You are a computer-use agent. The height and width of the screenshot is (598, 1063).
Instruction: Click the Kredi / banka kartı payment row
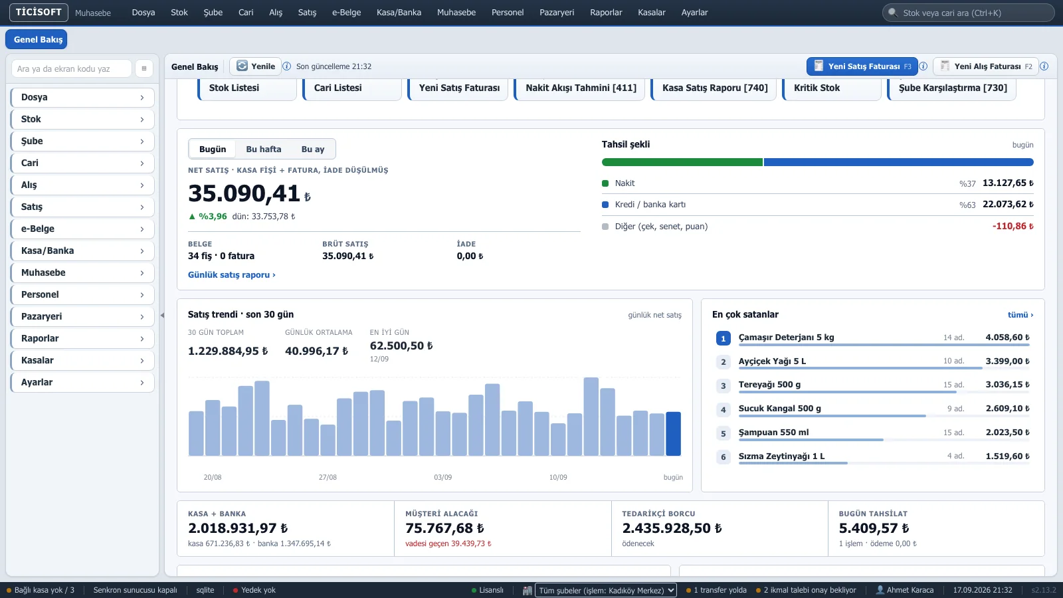818,205
